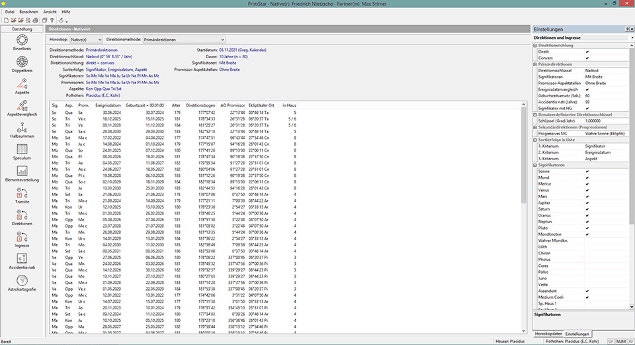Collapse Sekundärdirektionen (Progressionen) group

pyautogui.click(x=535, y=127)
